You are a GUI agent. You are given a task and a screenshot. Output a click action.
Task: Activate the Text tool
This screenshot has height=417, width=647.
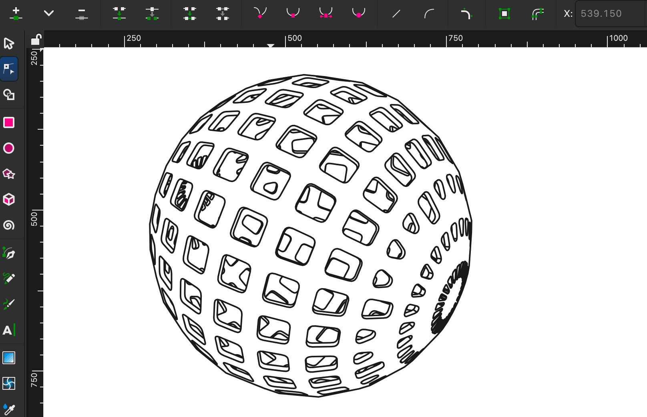[9, 330]
